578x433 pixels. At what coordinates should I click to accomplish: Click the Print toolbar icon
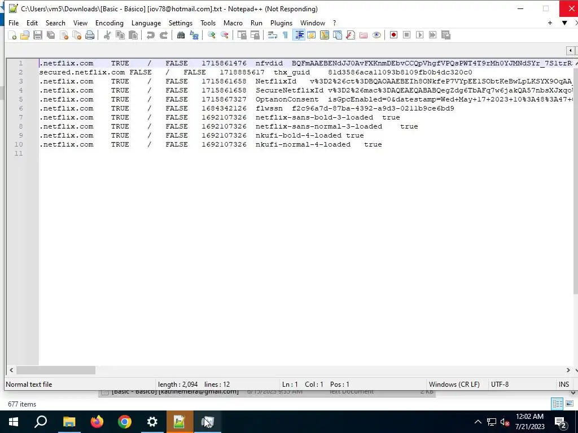click(x=90, y=35)
